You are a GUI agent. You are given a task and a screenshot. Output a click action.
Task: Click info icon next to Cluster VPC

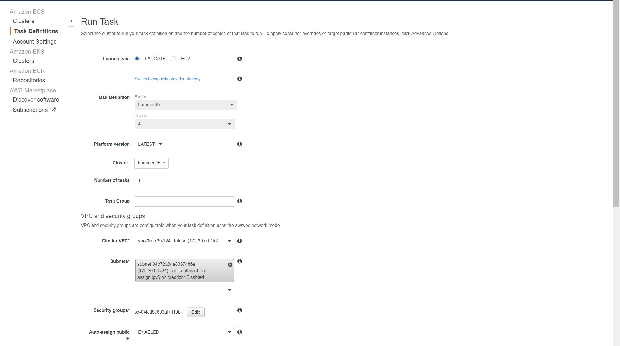240,241
